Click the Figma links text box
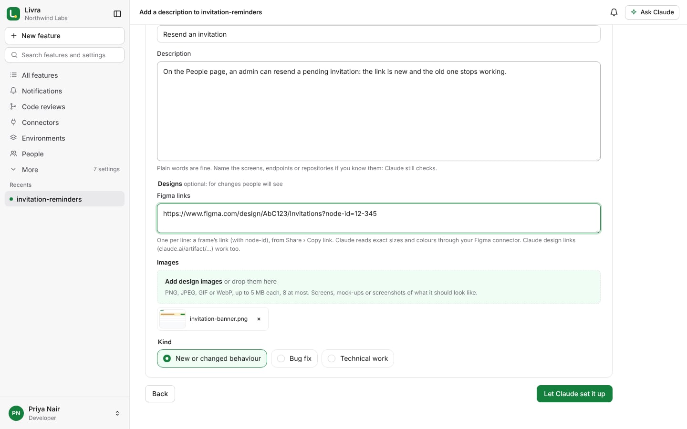 pyautogui.click(x=379, y=218)
